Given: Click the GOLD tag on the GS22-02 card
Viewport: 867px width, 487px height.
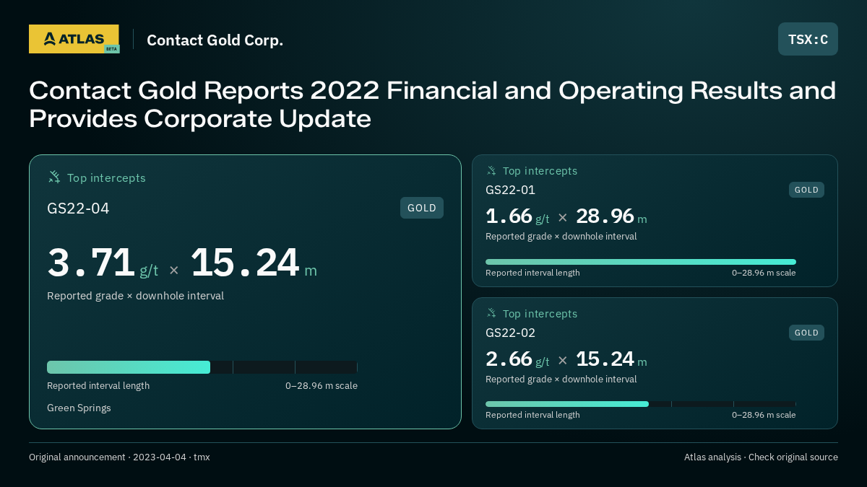Looking at the screenshot, I should click(x=806, y=333).
